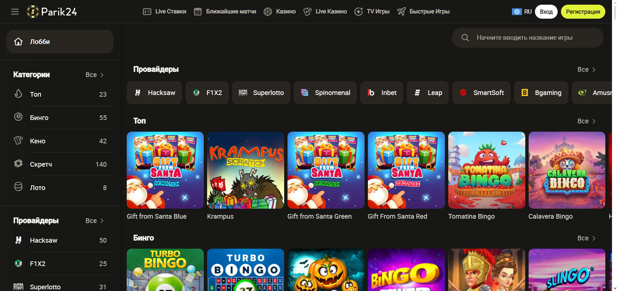This screenshot has width=618, height=291.
Task: Click the language globe flag icon
Action: (517, 12)
